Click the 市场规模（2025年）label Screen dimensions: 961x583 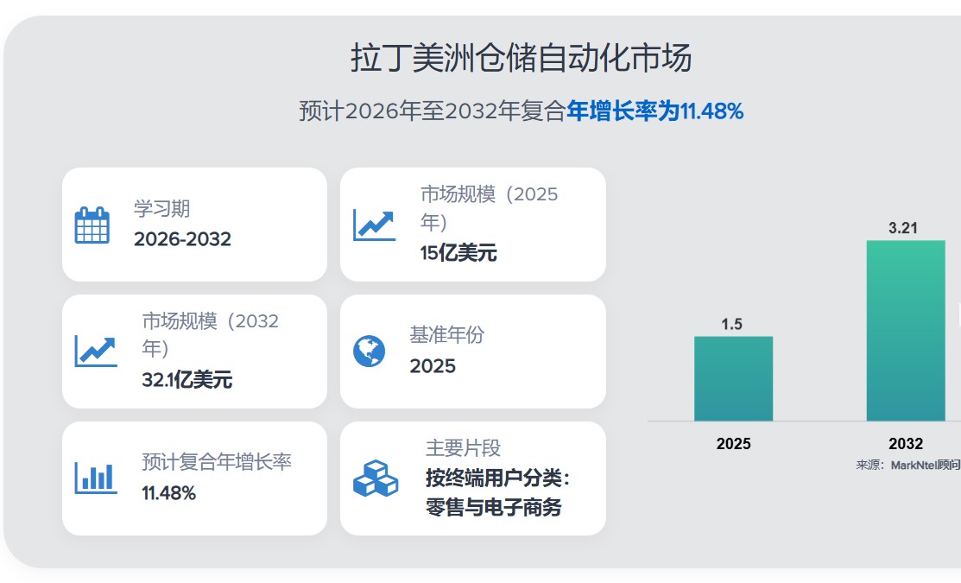pos(489,208)
